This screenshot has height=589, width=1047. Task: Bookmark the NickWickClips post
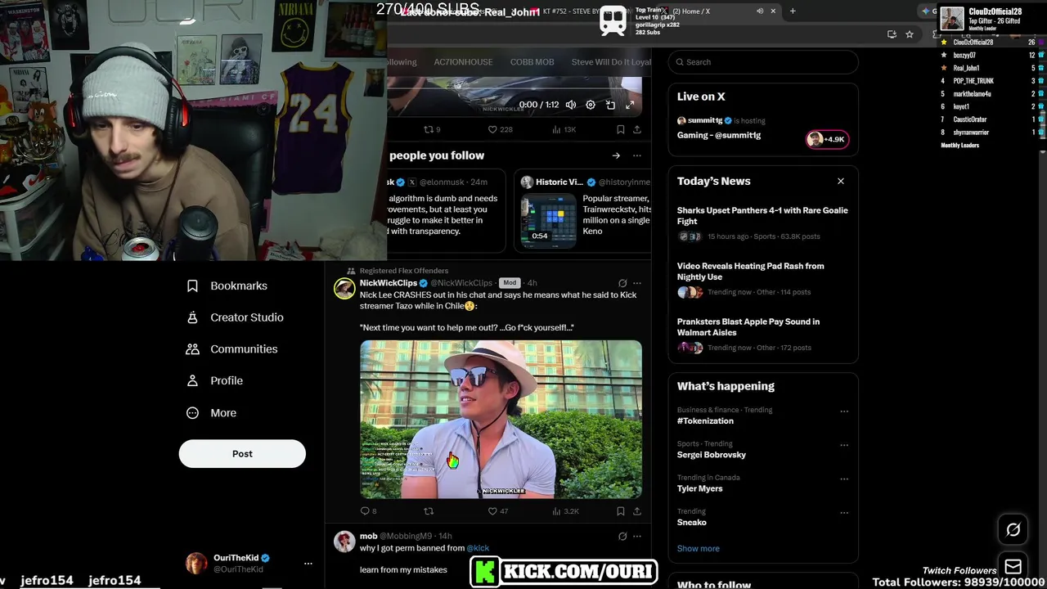(x=621, y=511)
